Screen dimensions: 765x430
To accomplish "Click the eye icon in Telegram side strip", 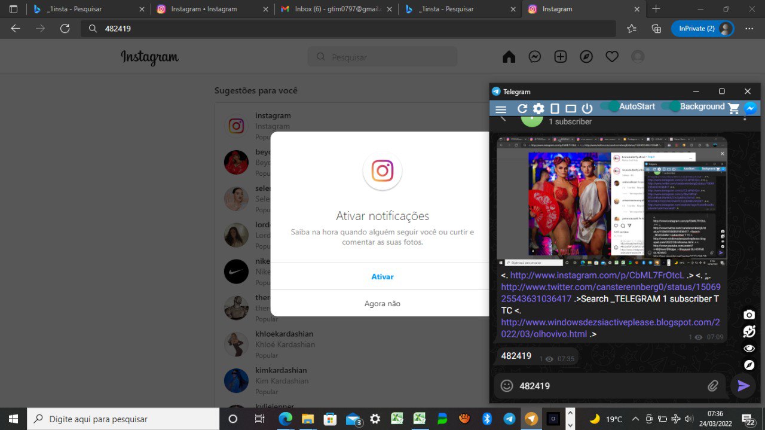I will pyautogui.click(x=749, y=348).
